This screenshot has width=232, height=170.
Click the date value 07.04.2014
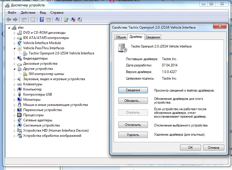pyautogui.click(x=170, y=65)
